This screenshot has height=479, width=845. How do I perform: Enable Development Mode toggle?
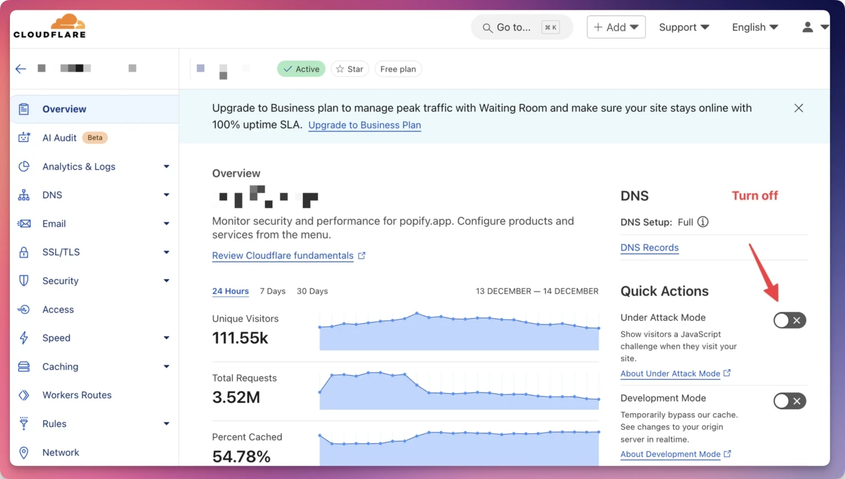coord(789,401)
